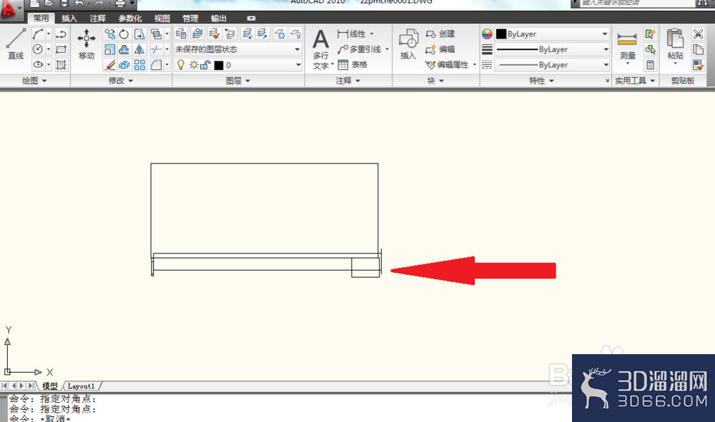Select the Stretch tool
Image resolution: width=715 pixels, height=422 pixels.
point(139,34)
